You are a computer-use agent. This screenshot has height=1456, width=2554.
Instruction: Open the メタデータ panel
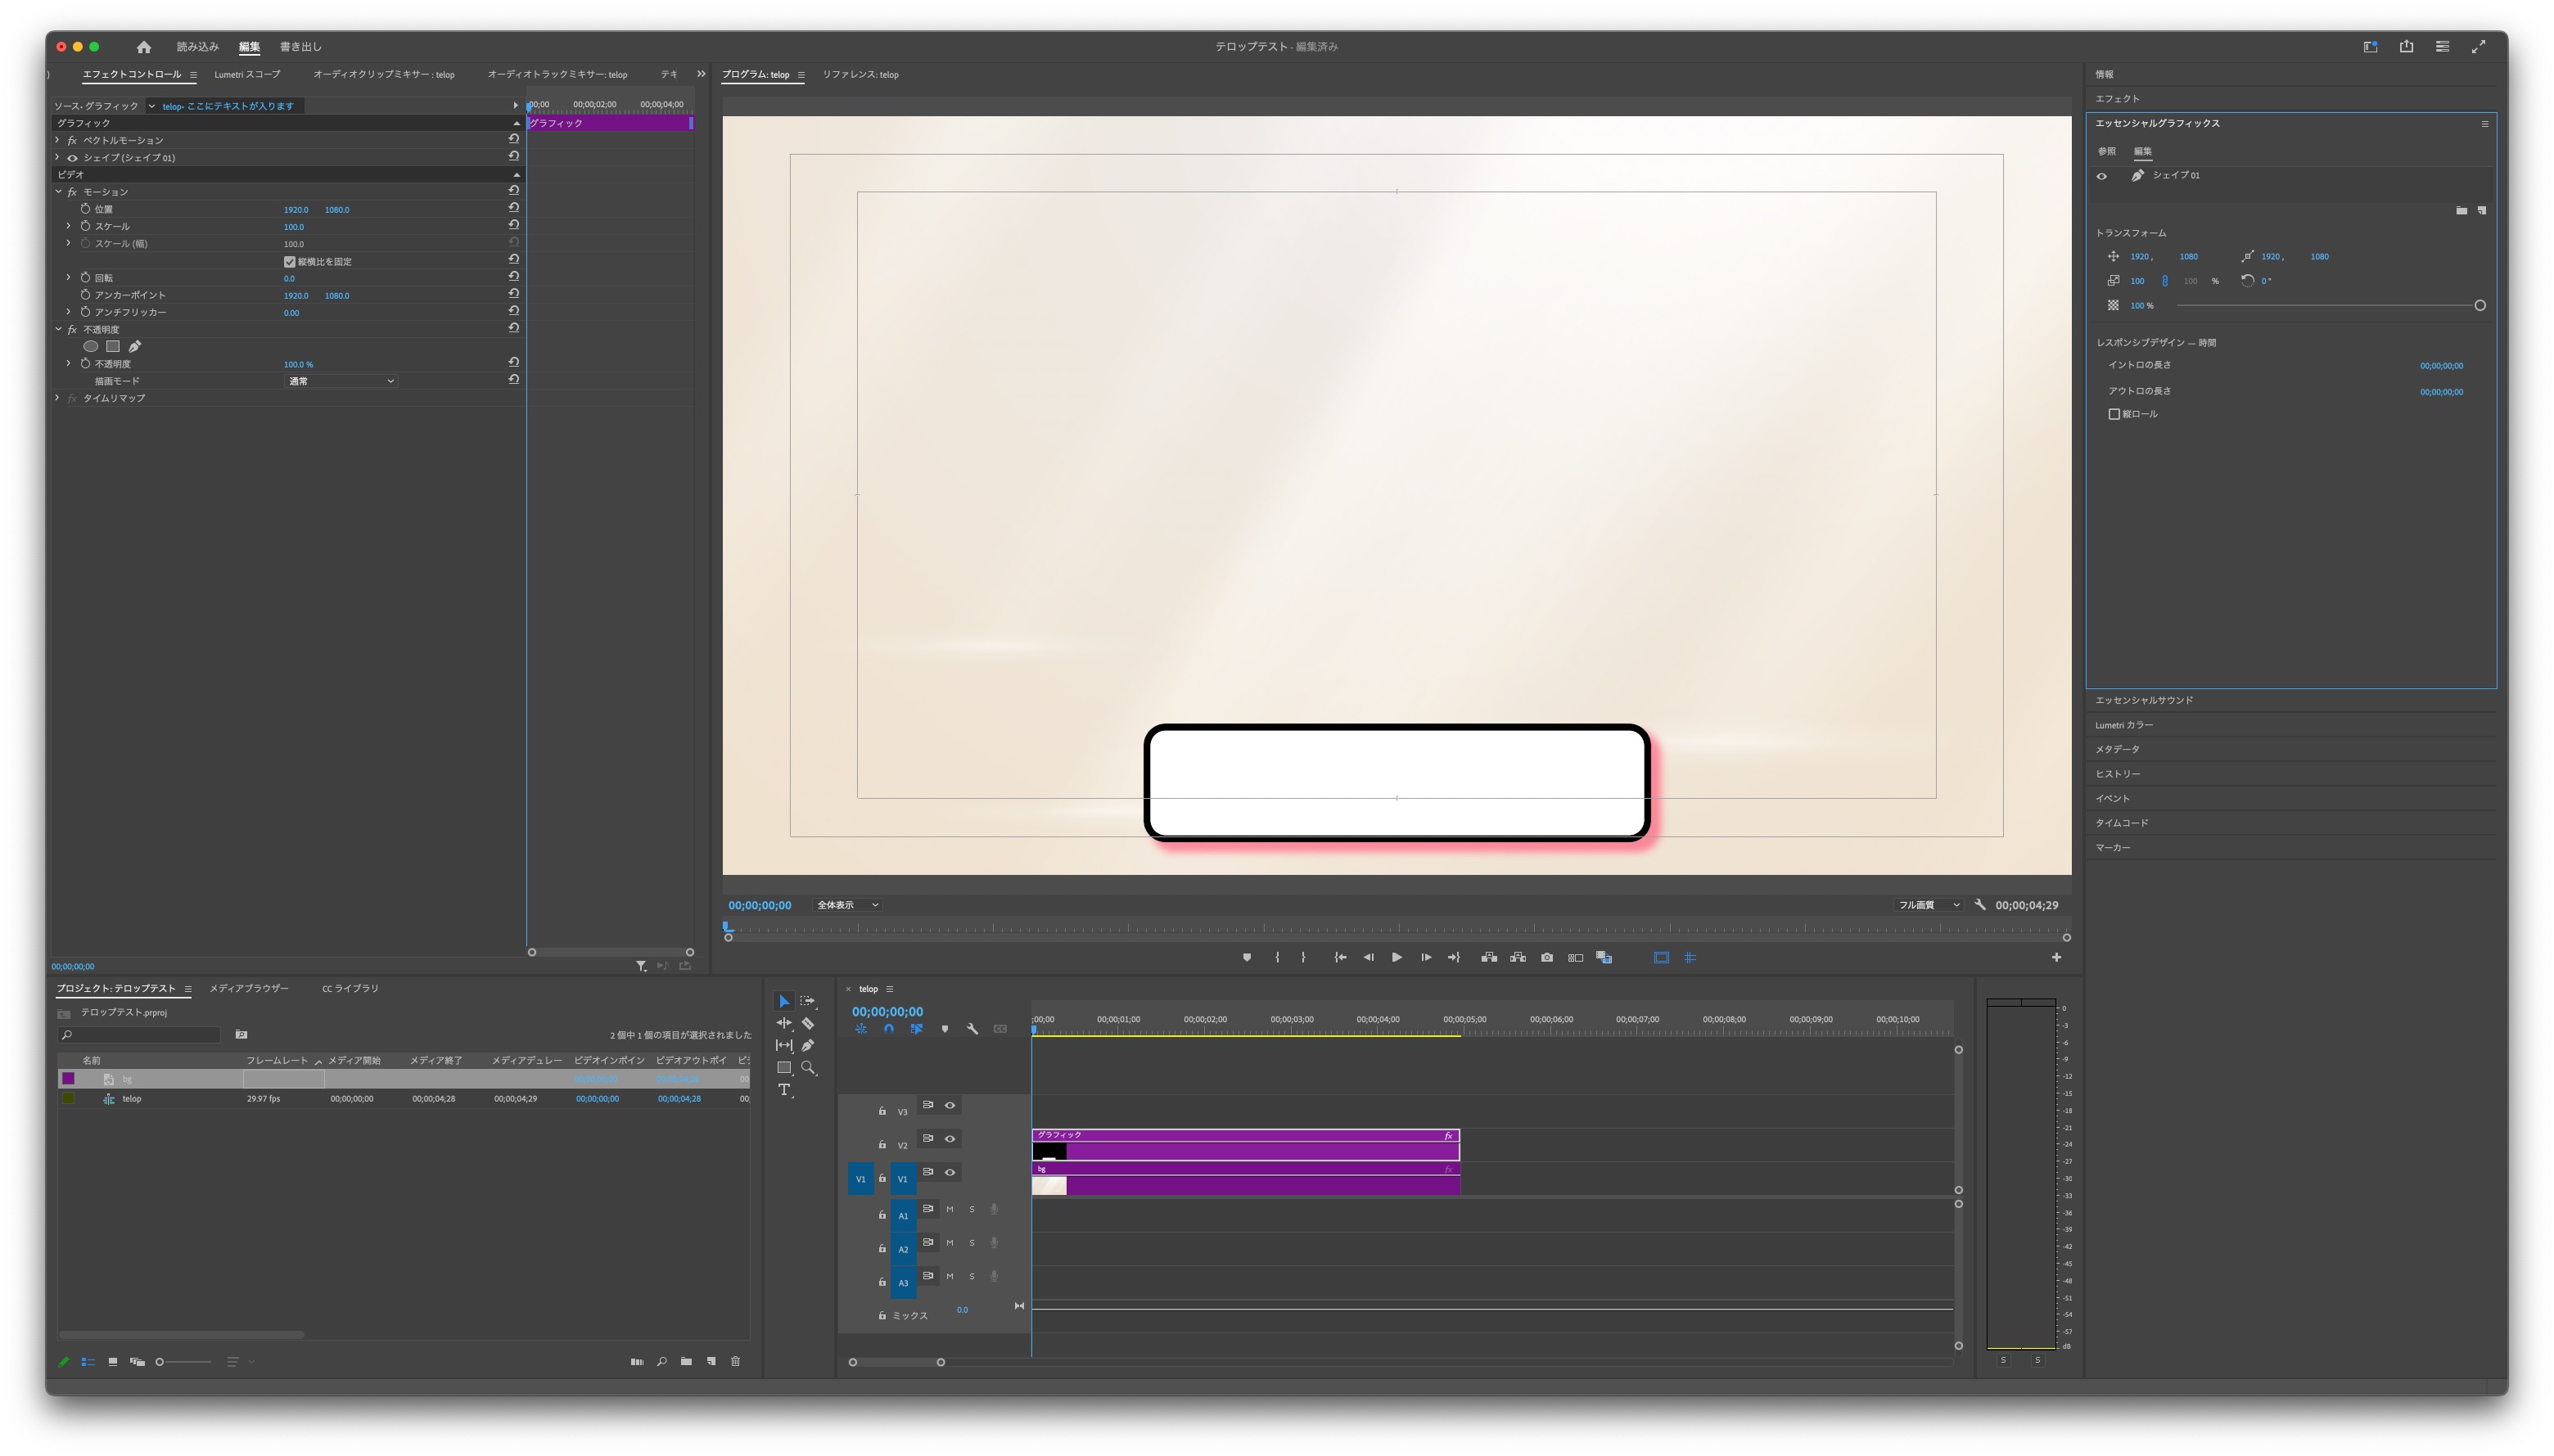pyautogui.click(x=2117, y=749)
